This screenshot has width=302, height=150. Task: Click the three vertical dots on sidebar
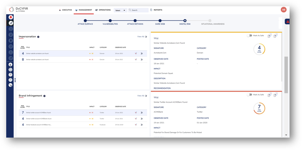click(x=15, y=80)
